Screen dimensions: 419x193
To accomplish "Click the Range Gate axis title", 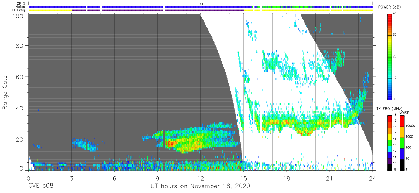I will tap(5, 93).
